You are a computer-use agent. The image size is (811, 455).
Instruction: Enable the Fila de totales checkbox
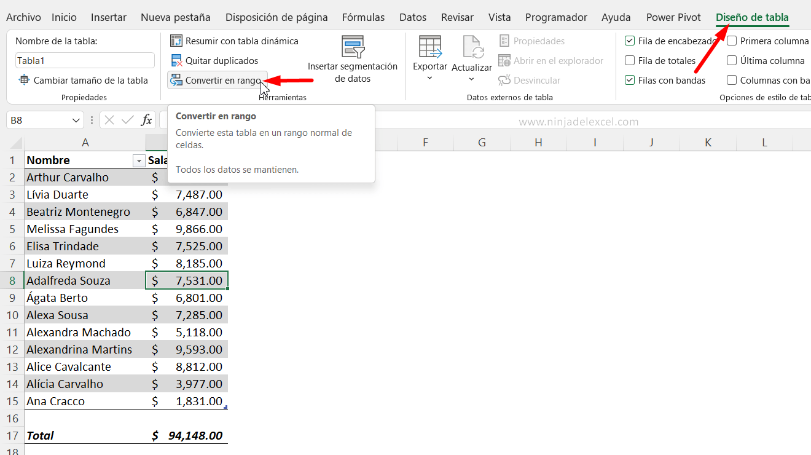point(630,60)
